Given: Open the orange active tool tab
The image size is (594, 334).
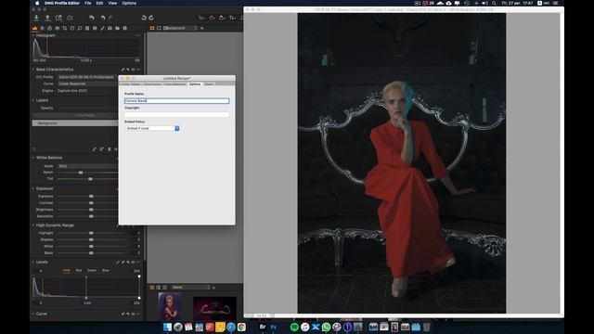Looking at the screenshot, I should (x=35, y=28).
